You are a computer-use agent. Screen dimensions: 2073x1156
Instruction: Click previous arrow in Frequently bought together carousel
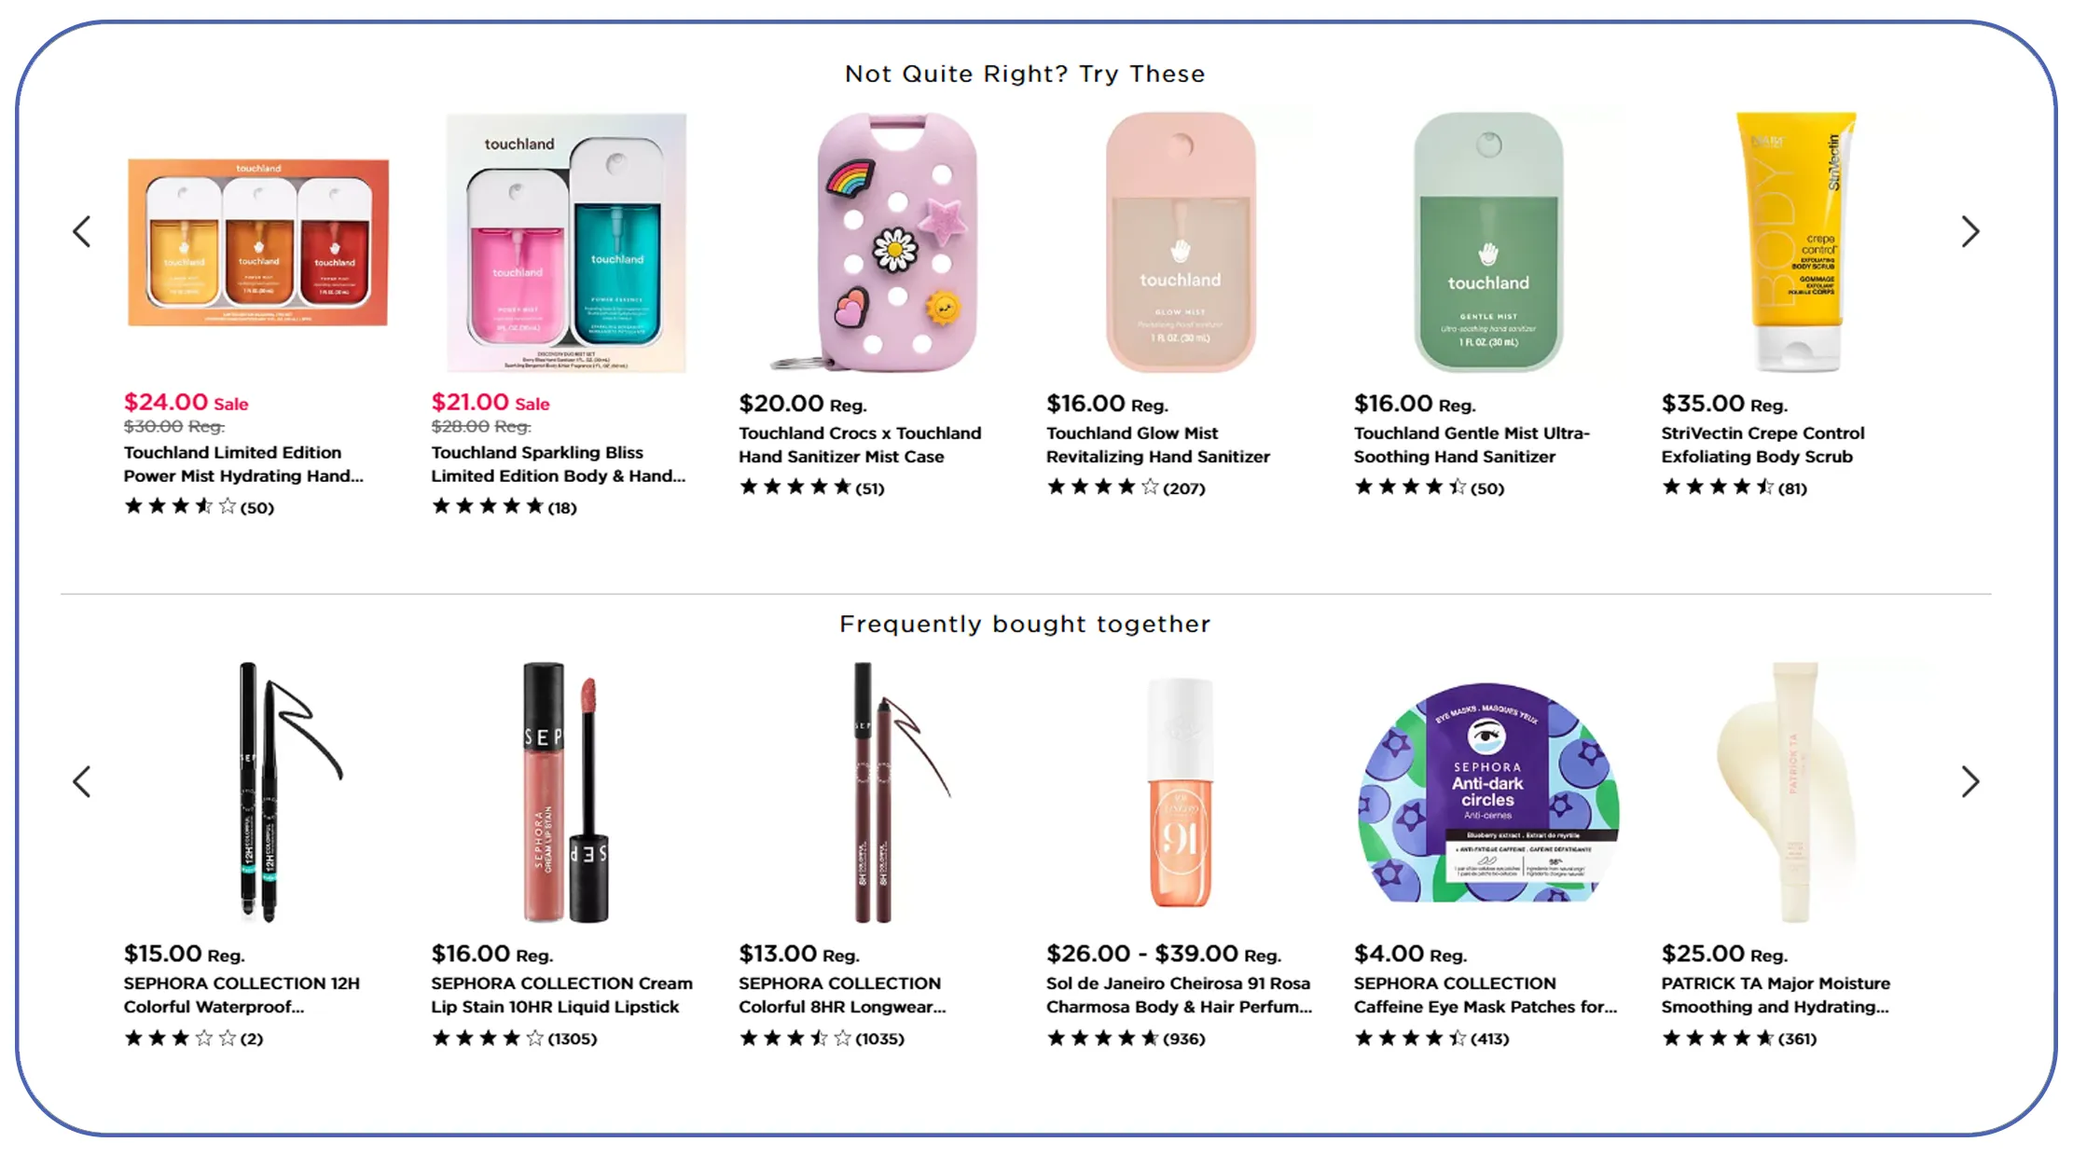(82, 782)
